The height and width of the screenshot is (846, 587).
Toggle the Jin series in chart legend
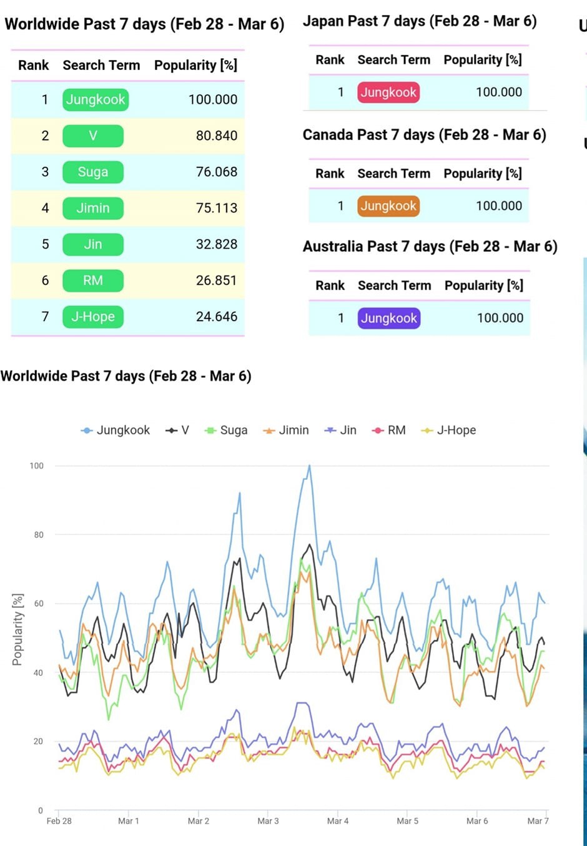click(341, 430)
